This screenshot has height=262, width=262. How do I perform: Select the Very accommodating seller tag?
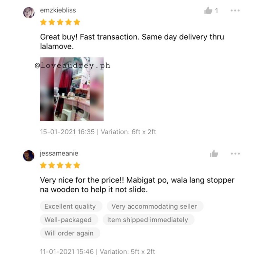(155, 206)
